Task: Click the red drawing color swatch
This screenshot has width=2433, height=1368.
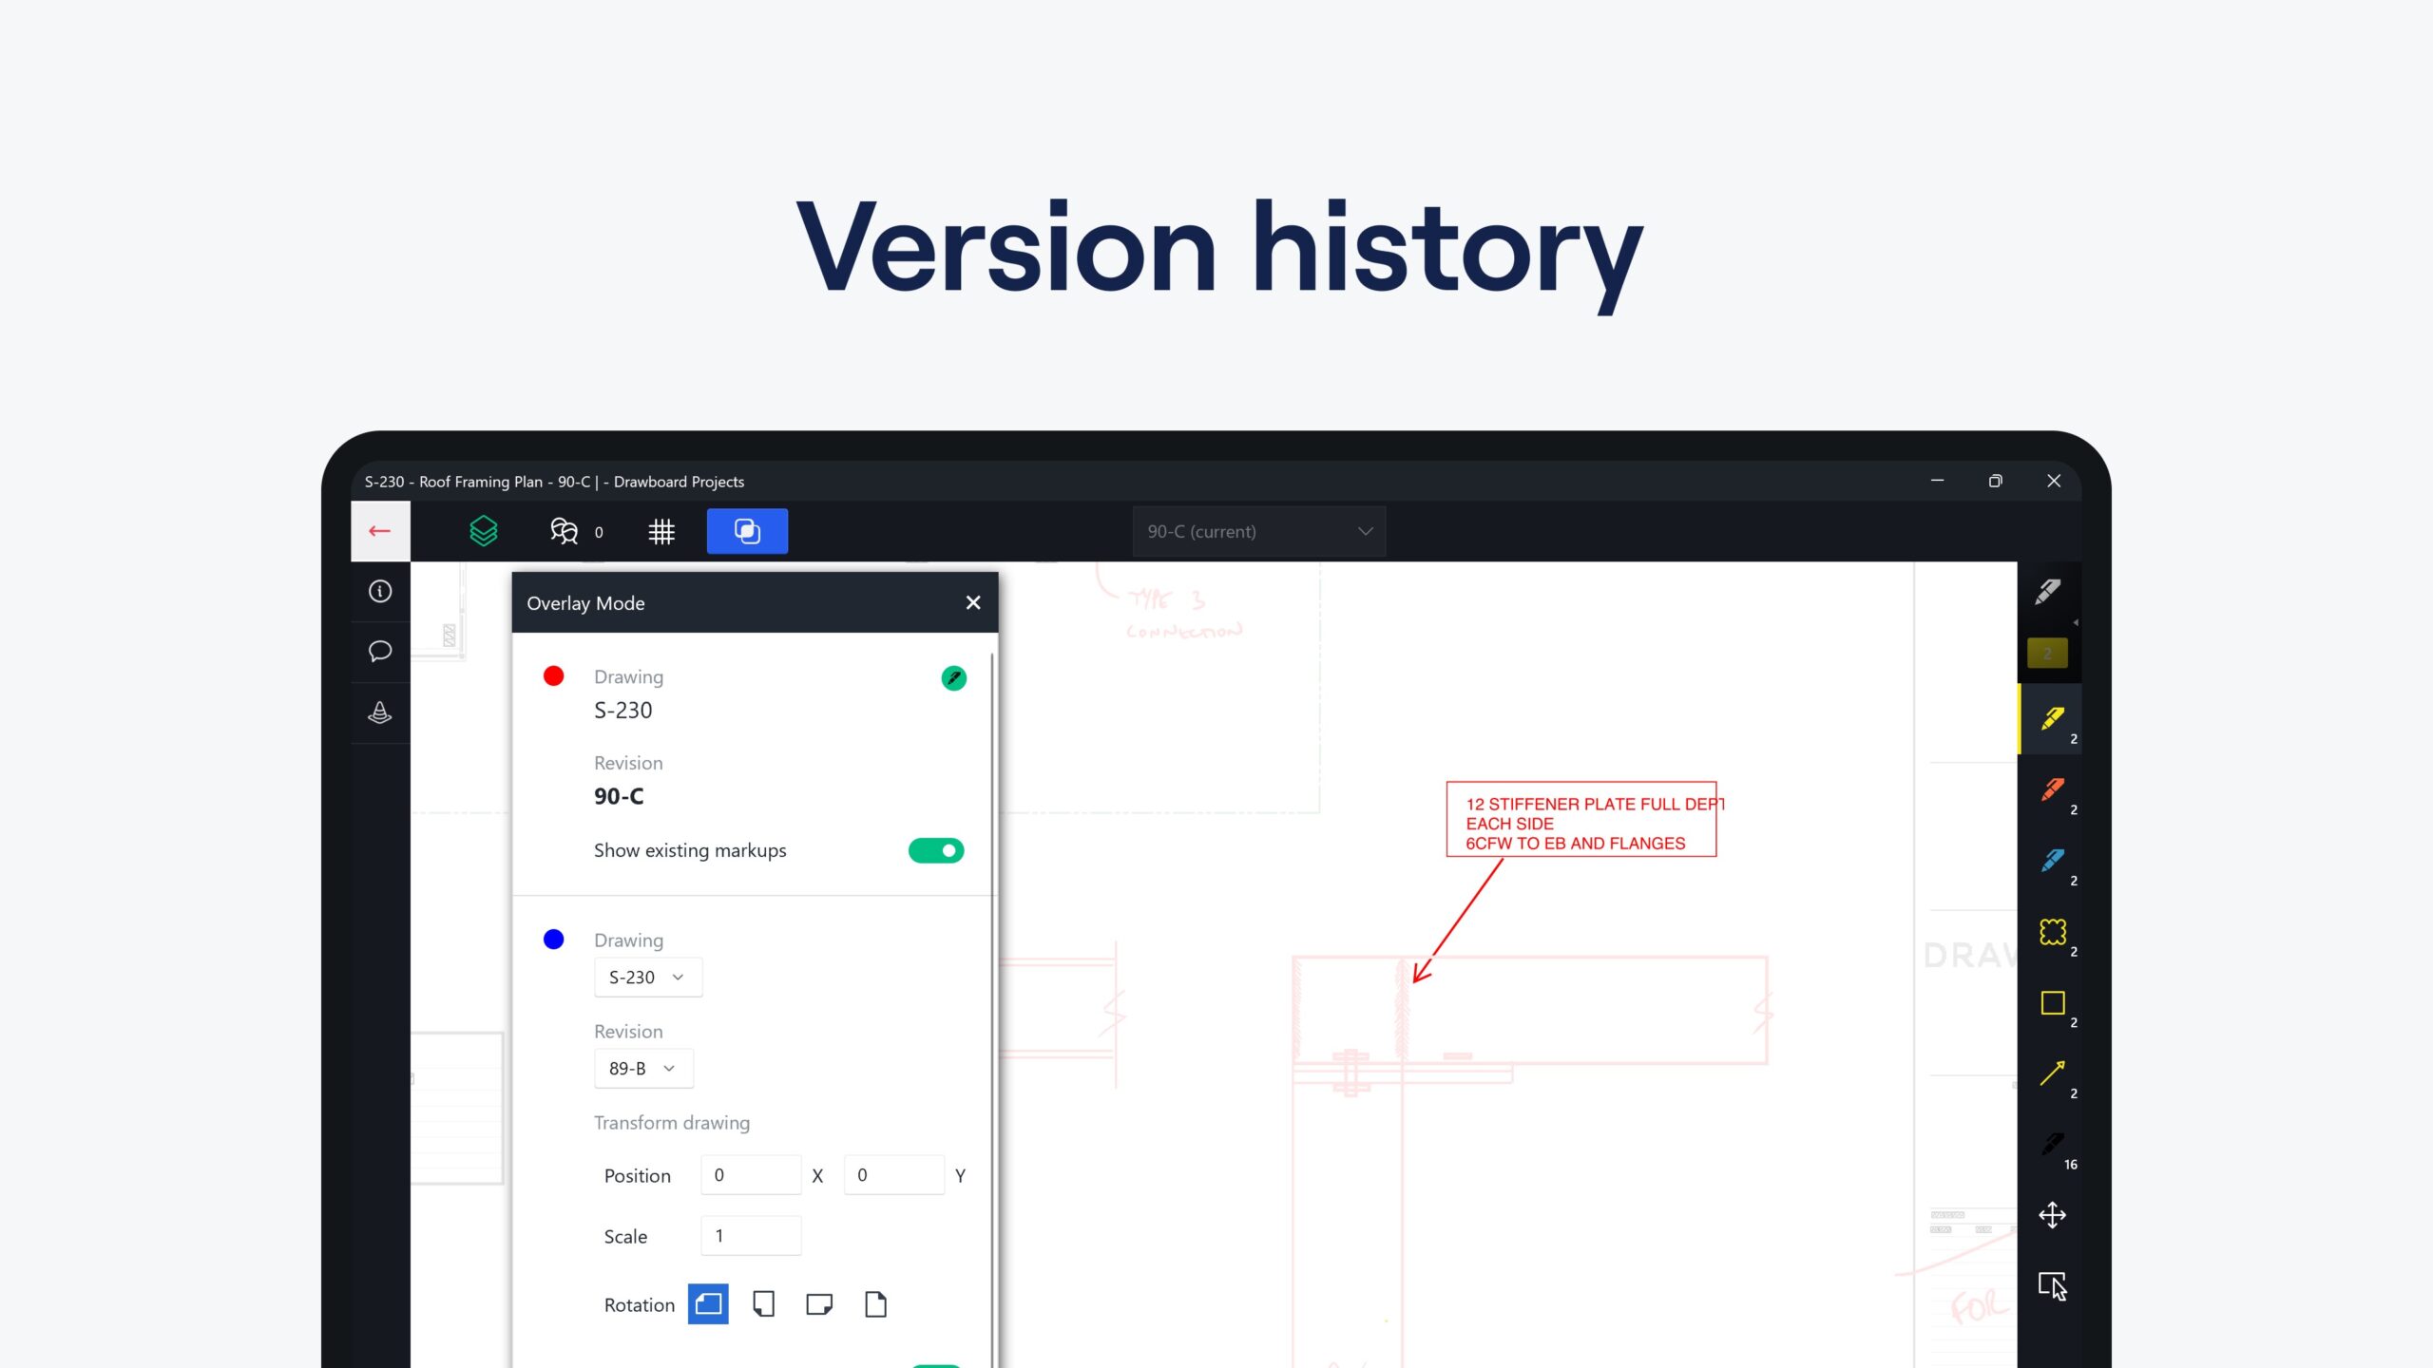Action: 553,676
